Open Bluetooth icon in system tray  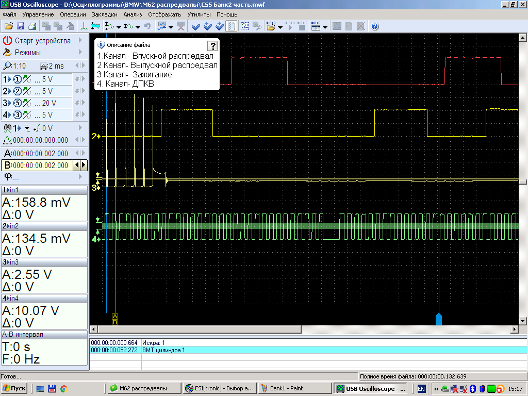tap(472, 388)
